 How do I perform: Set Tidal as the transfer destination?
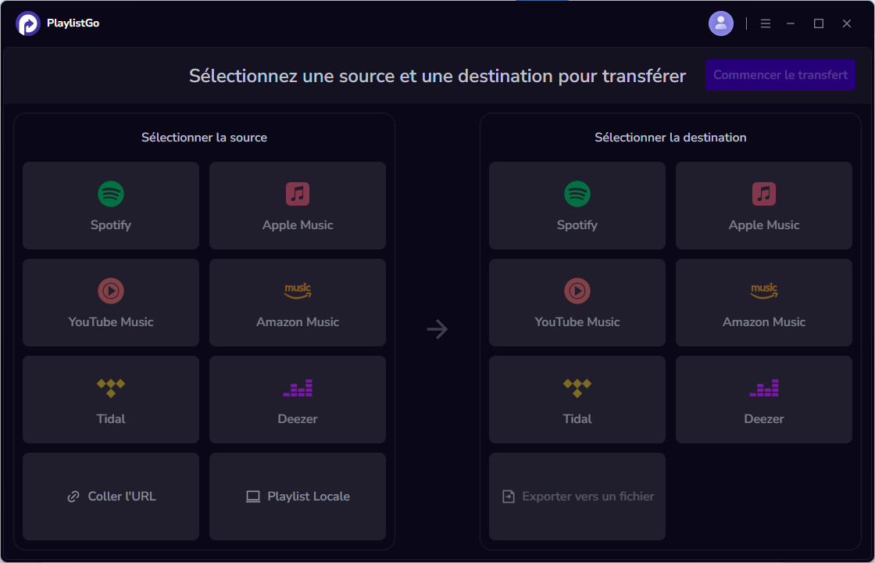577,400
